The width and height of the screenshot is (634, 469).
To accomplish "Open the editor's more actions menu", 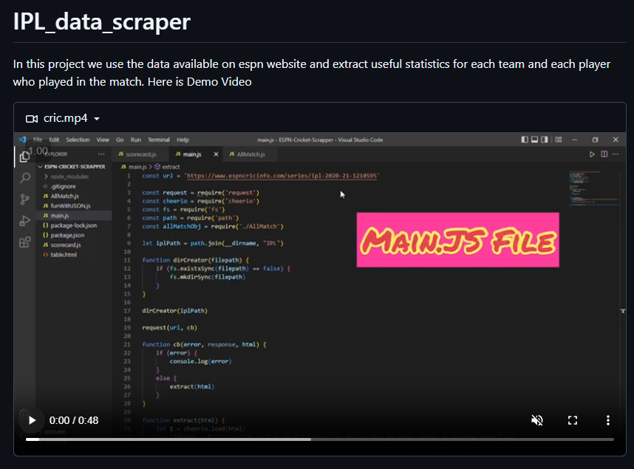I will coord(616,154).
